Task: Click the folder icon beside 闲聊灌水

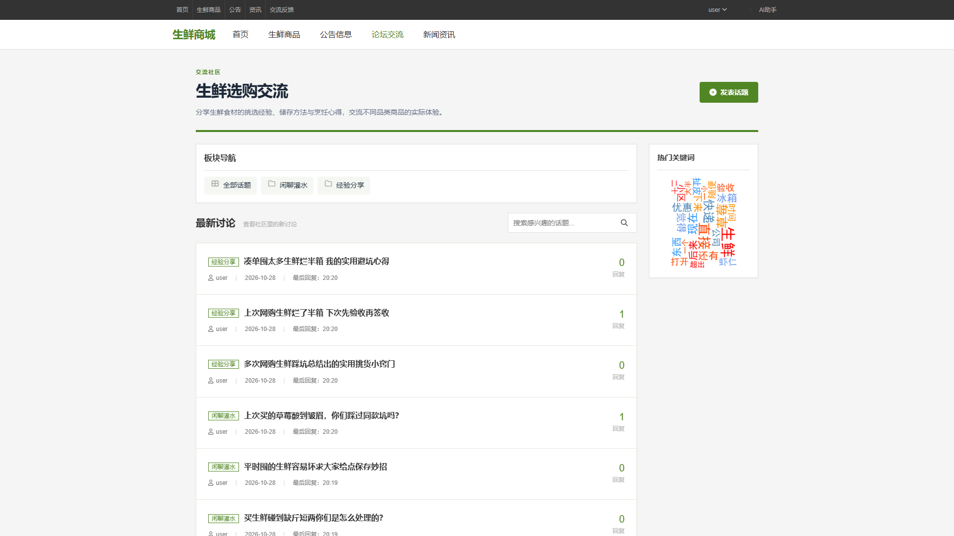Action: pos(272,184)
